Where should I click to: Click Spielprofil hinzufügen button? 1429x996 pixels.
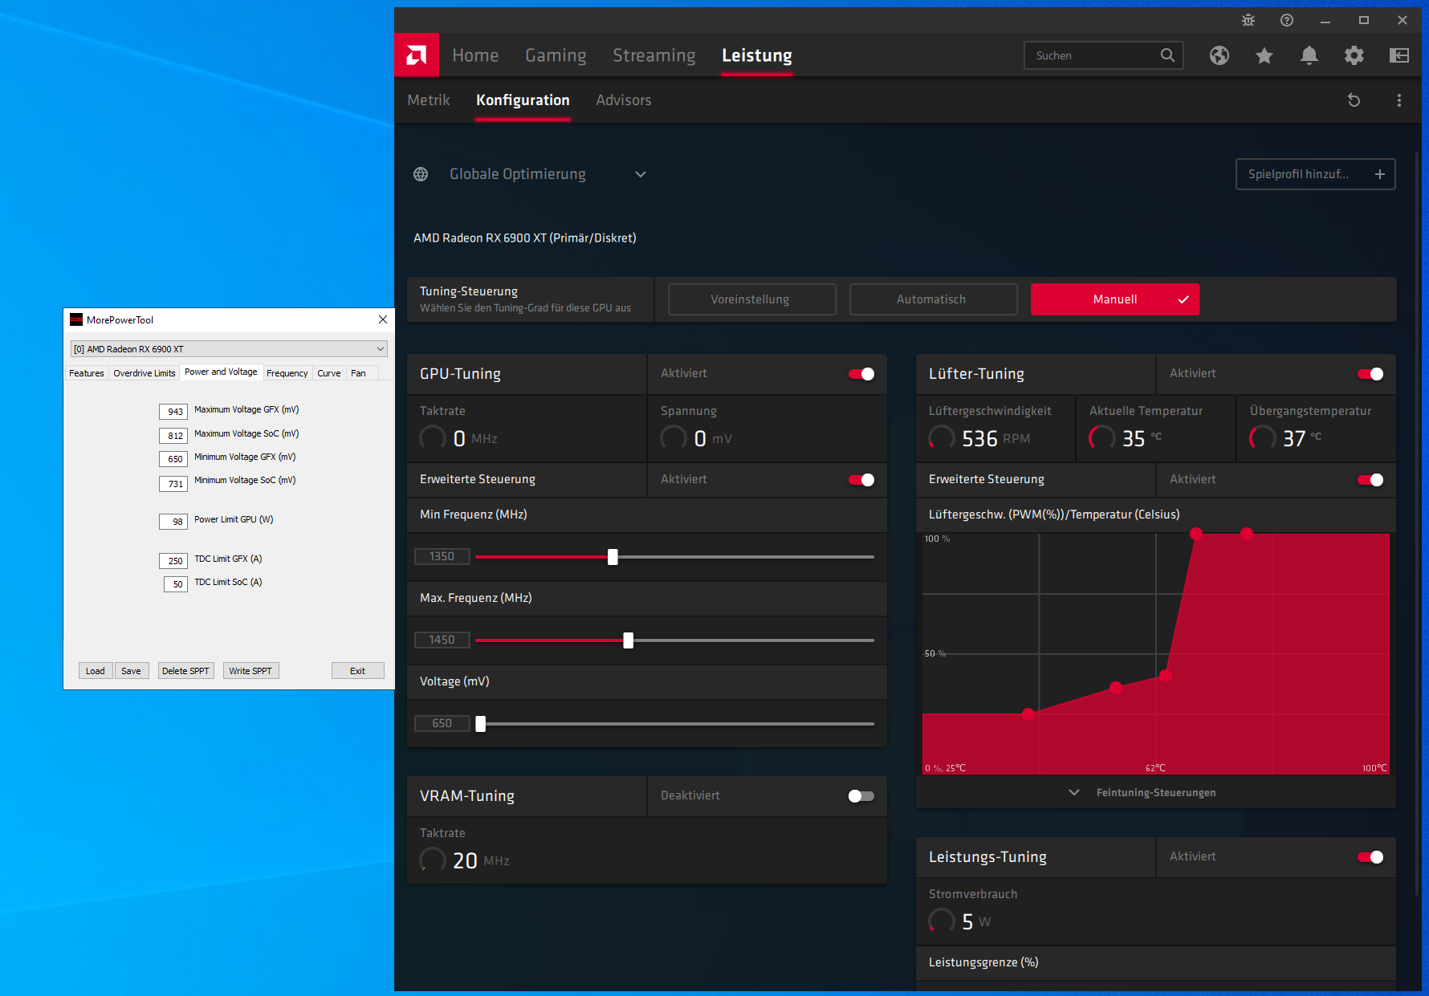pos(1316,174)
